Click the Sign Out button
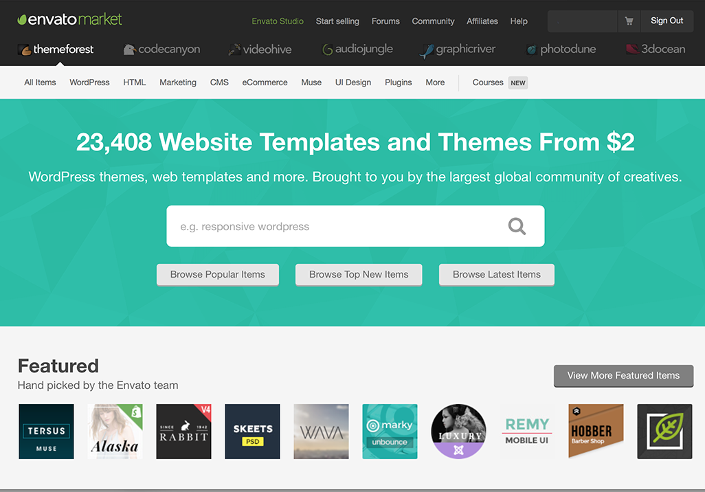The image size is (705, 492). [x=667, y=21]
